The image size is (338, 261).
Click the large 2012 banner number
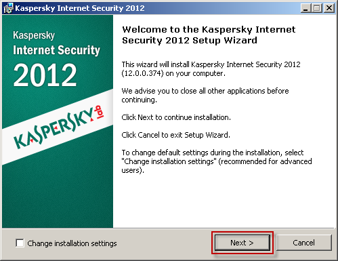pos(45,75)
